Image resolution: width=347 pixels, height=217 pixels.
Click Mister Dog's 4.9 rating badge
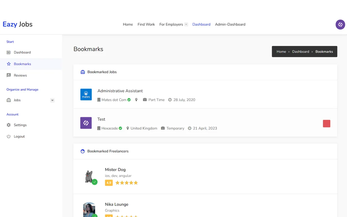109,183
